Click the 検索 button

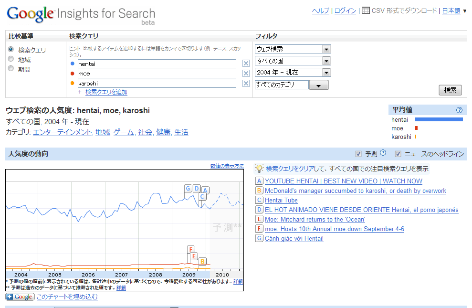tap(450, 90)
